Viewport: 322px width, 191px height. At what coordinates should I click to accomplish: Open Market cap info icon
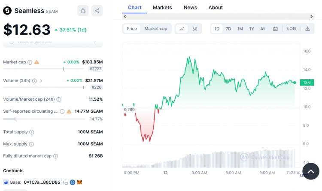coord(30,62)
